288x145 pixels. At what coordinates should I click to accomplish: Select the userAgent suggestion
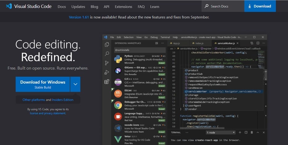pos(223,106)
